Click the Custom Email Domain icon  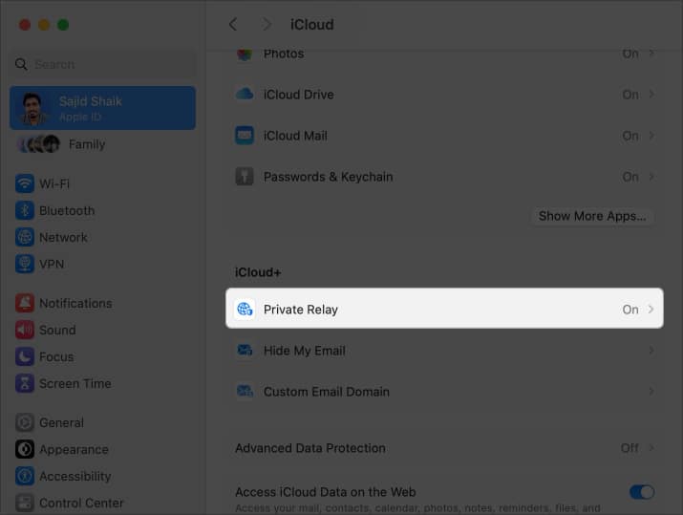coord(245,391)
